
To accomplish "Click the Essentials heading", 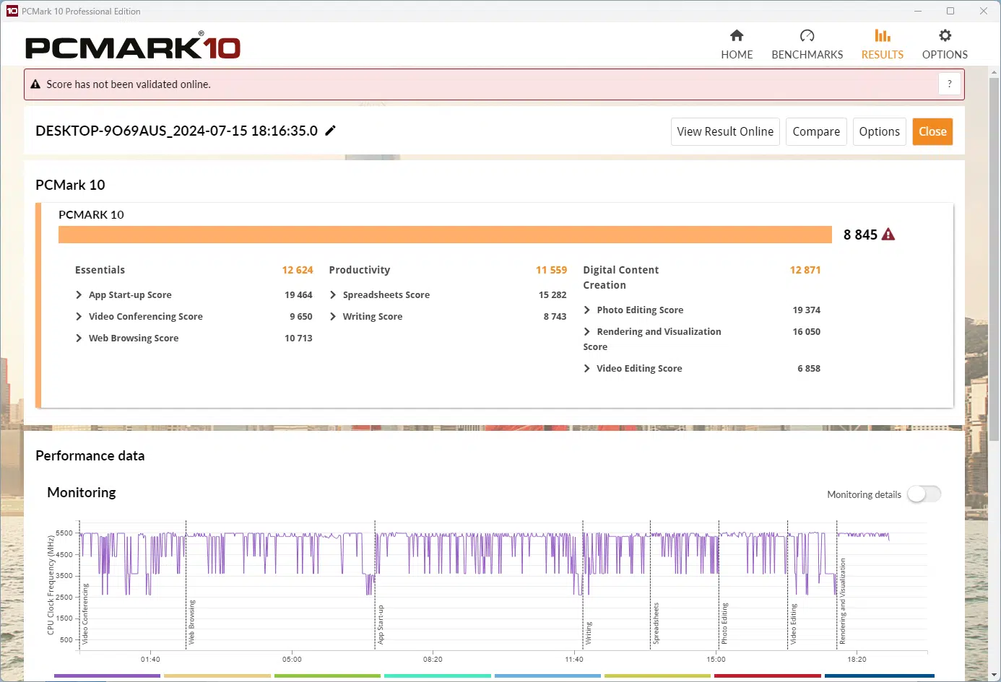I will pos(100,270).
